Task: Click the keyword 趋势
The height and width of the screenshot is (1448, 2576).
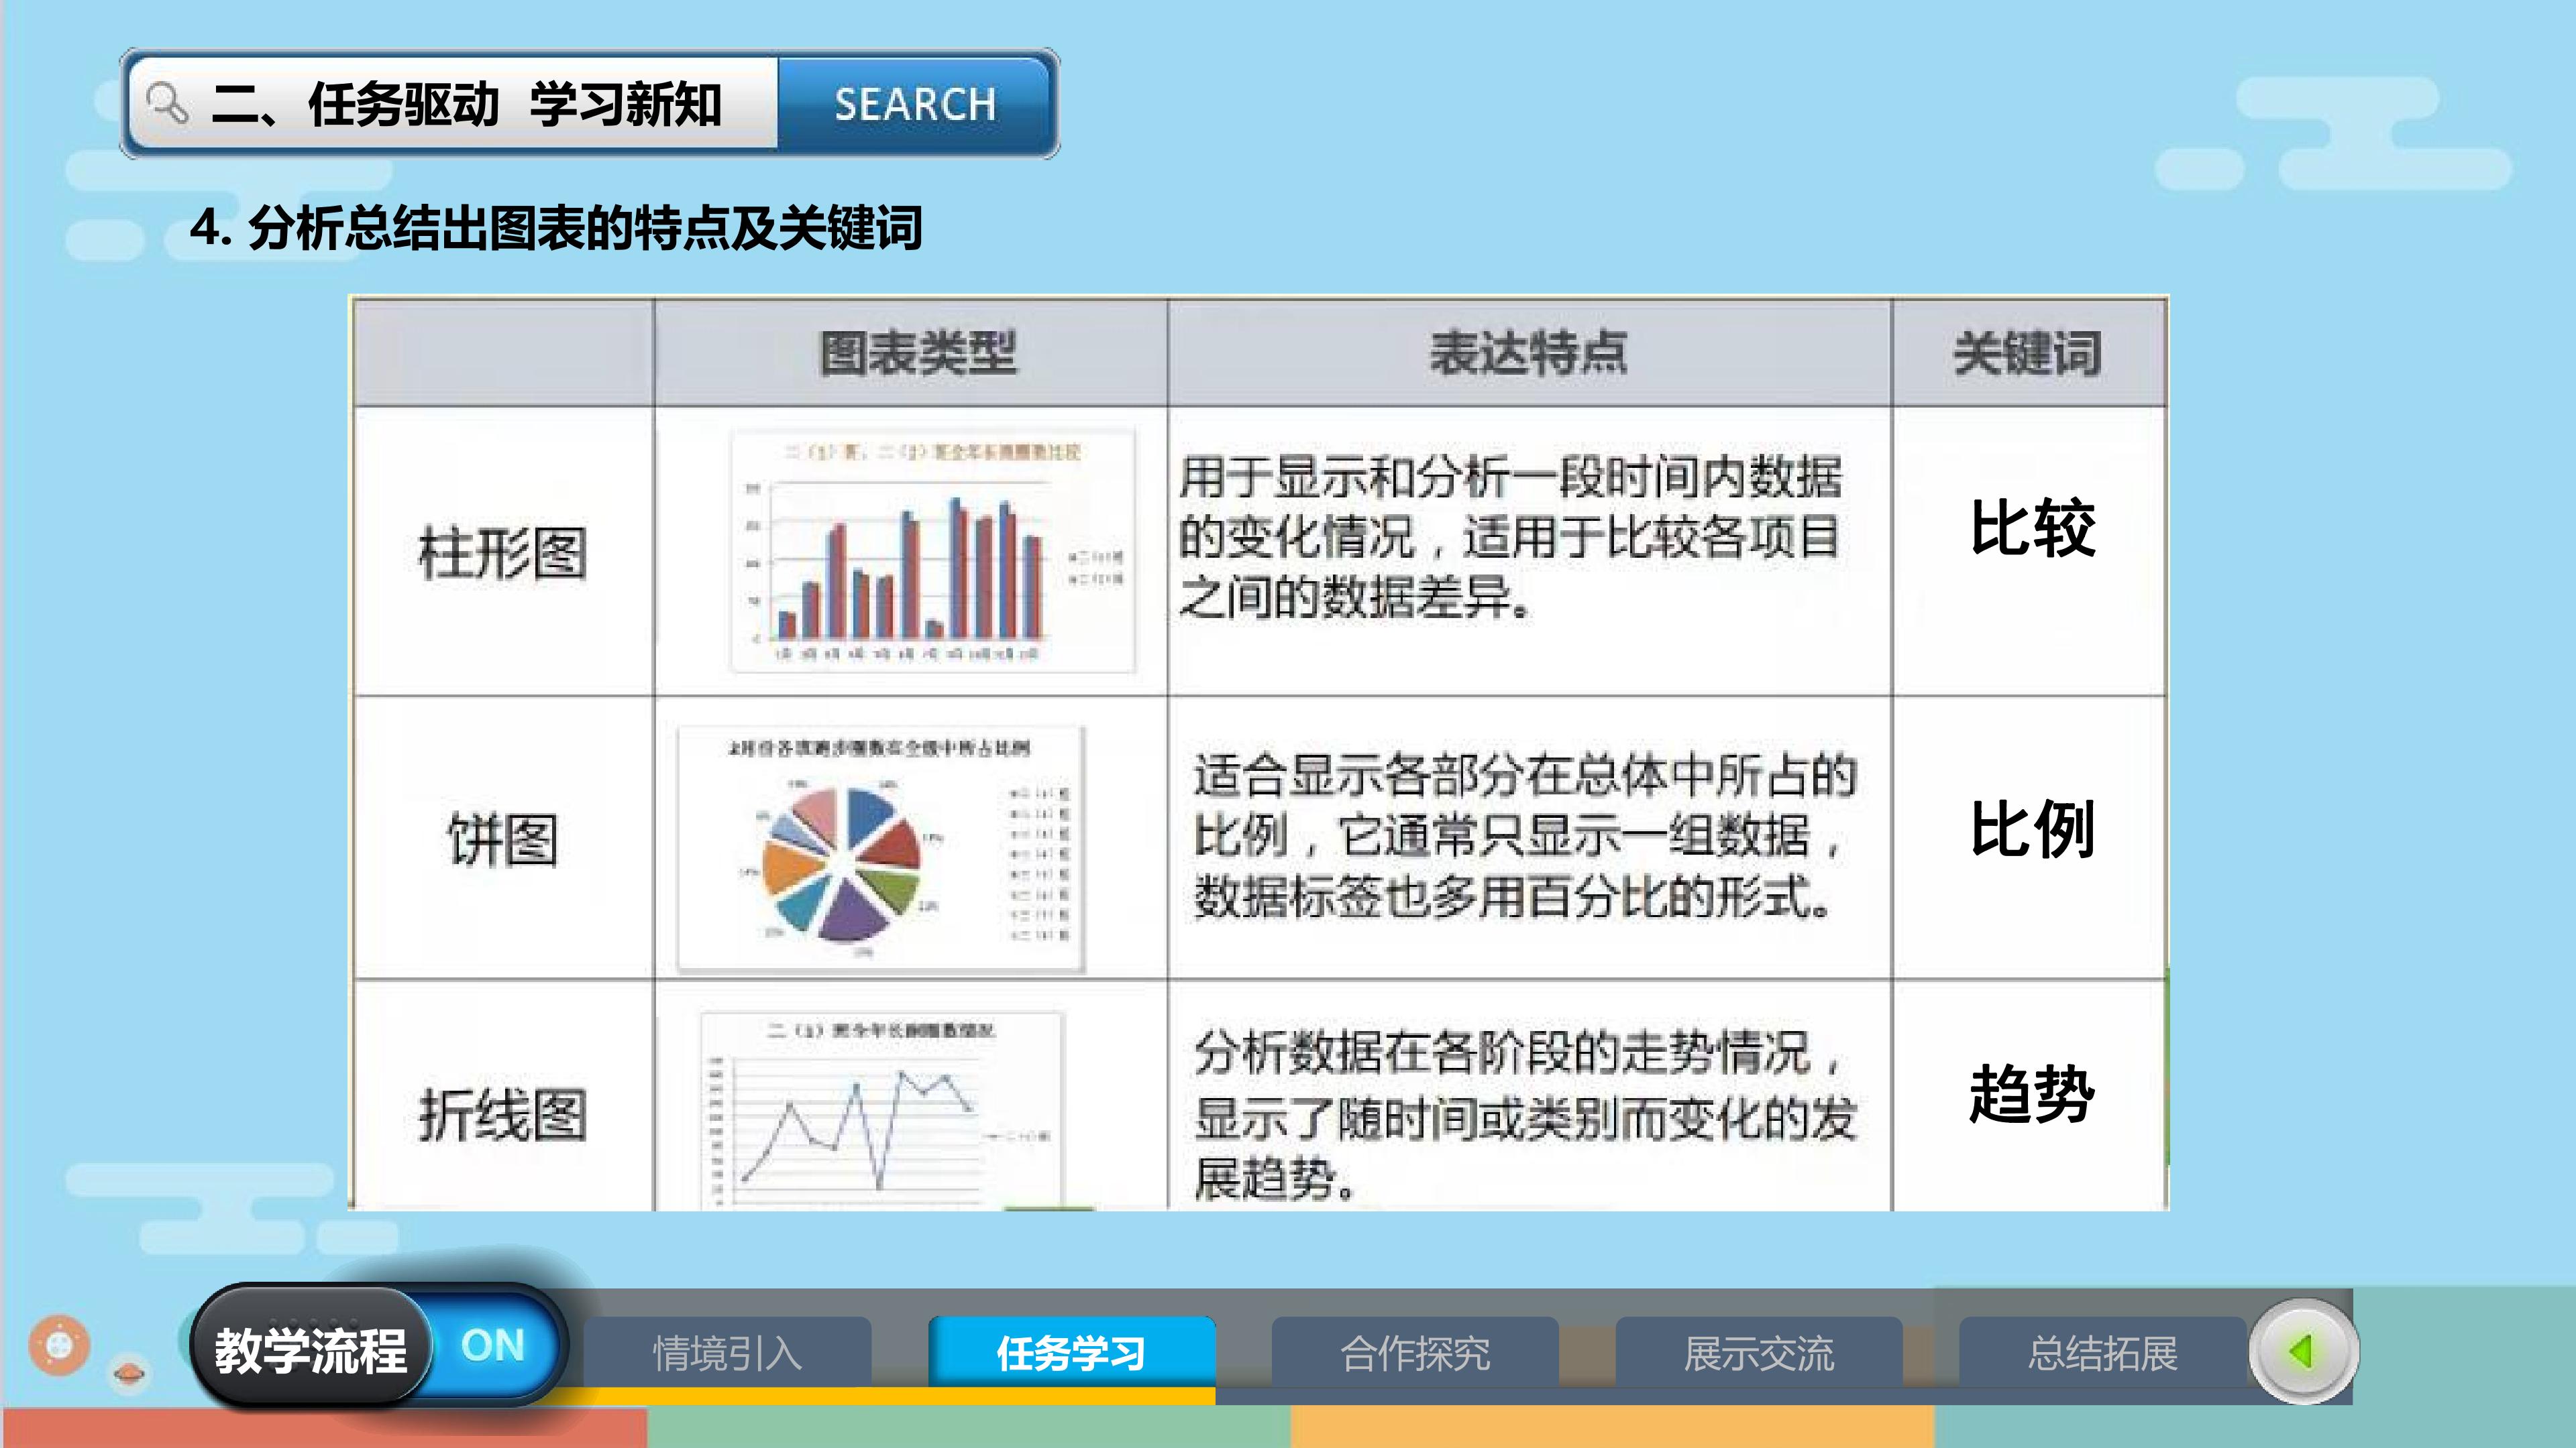Action: pyautogui.click(x=2033, y=1094)
